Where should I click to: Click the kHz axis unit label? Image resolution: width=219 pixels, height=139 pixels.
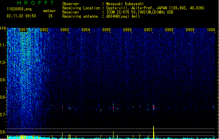(x=3, y=28)
